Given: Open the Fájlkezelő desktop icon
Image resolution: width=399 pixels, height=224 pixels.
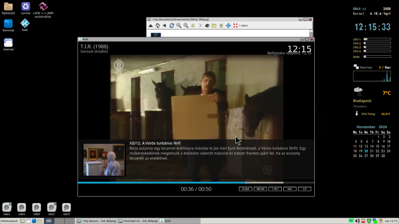Looking at the screenshot, I should coord(8,8).
